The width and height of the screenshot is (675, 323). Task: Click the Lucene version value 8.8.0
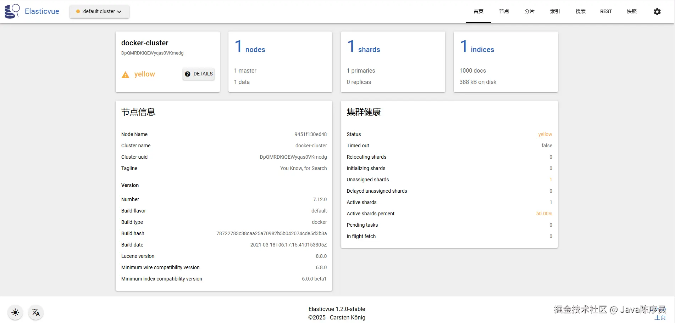coord(321,256)
